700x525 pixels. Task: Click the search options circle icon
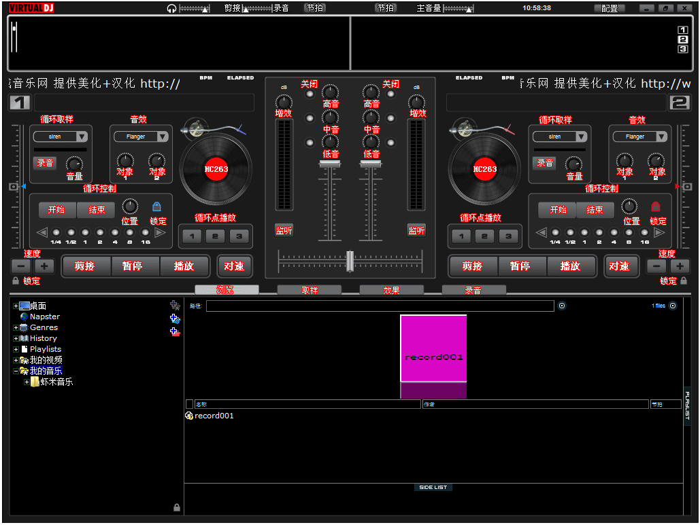(x=562, y=306)
